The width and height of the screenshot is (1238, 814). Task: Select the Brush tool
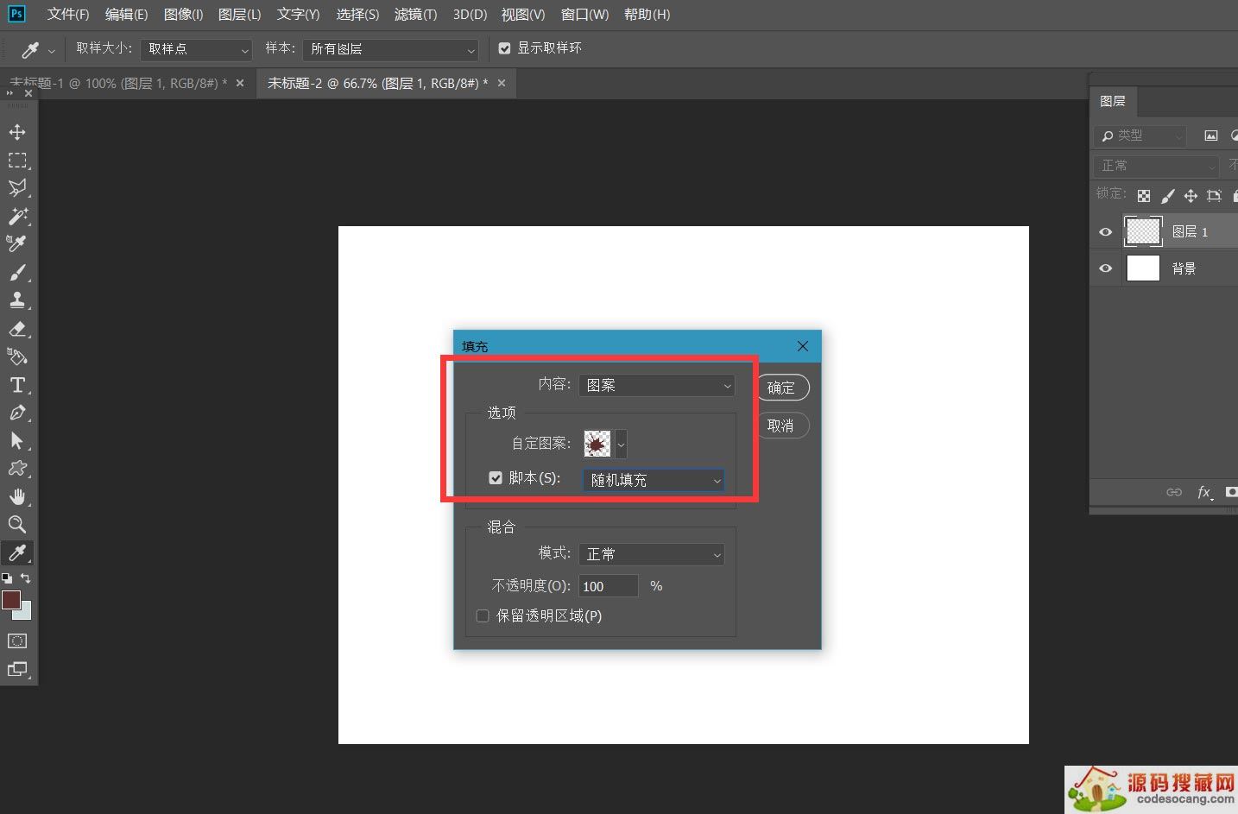17,273
